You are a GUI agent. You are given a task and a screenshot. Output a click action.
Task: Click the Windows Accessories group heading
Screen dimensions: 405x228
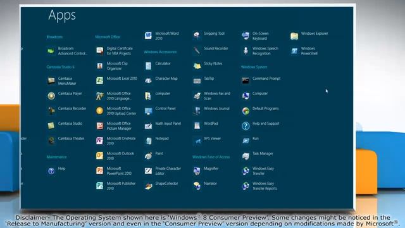[160, 52]
